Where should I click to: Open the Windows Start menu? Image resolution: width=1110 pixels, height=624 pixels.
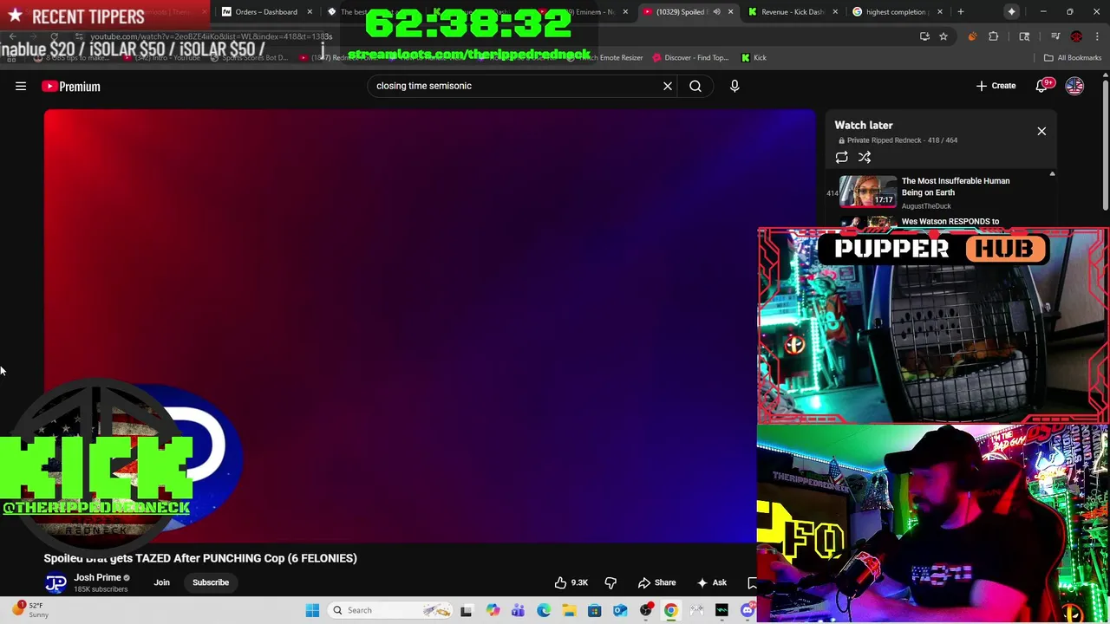(312, 610)
